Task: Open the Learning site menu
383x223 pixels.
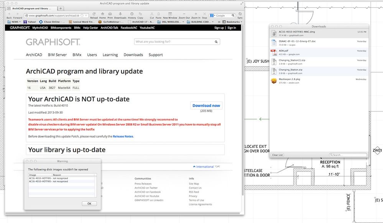Action: coord(110,55)
